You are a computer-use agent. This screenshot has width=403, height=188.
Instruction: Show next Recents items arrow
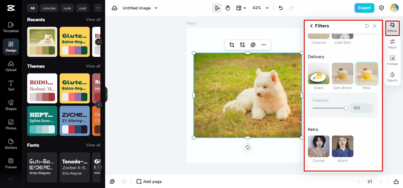[x=99, y=41]
